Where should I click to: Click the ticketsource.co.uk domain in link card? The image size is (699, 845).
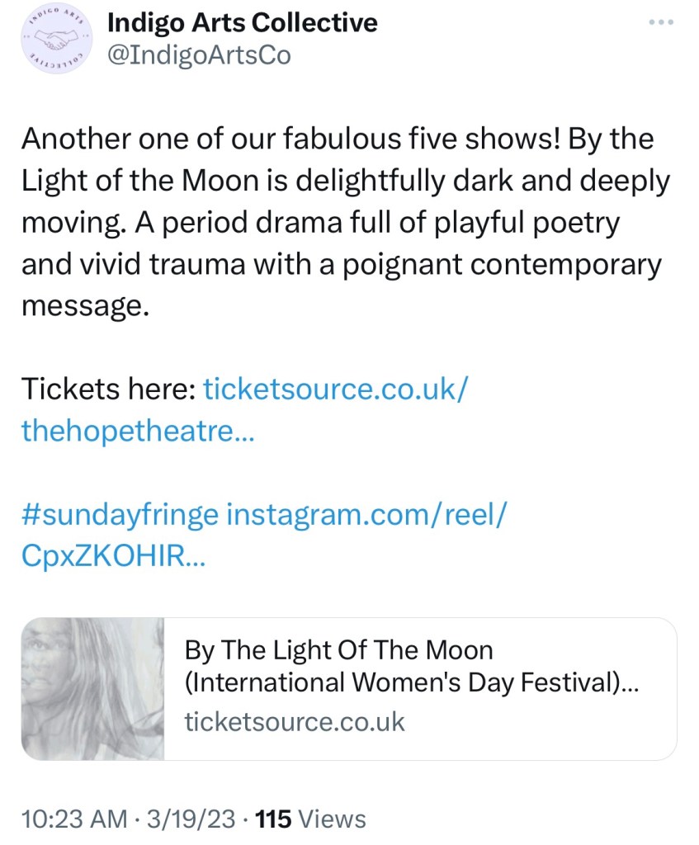point(295,722)
